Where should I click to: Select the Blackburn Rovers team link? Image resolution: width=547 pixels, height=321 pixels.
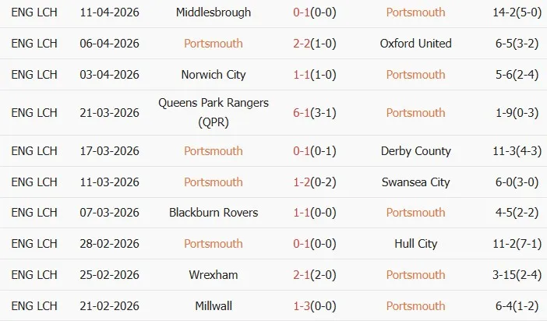point(214,213)
